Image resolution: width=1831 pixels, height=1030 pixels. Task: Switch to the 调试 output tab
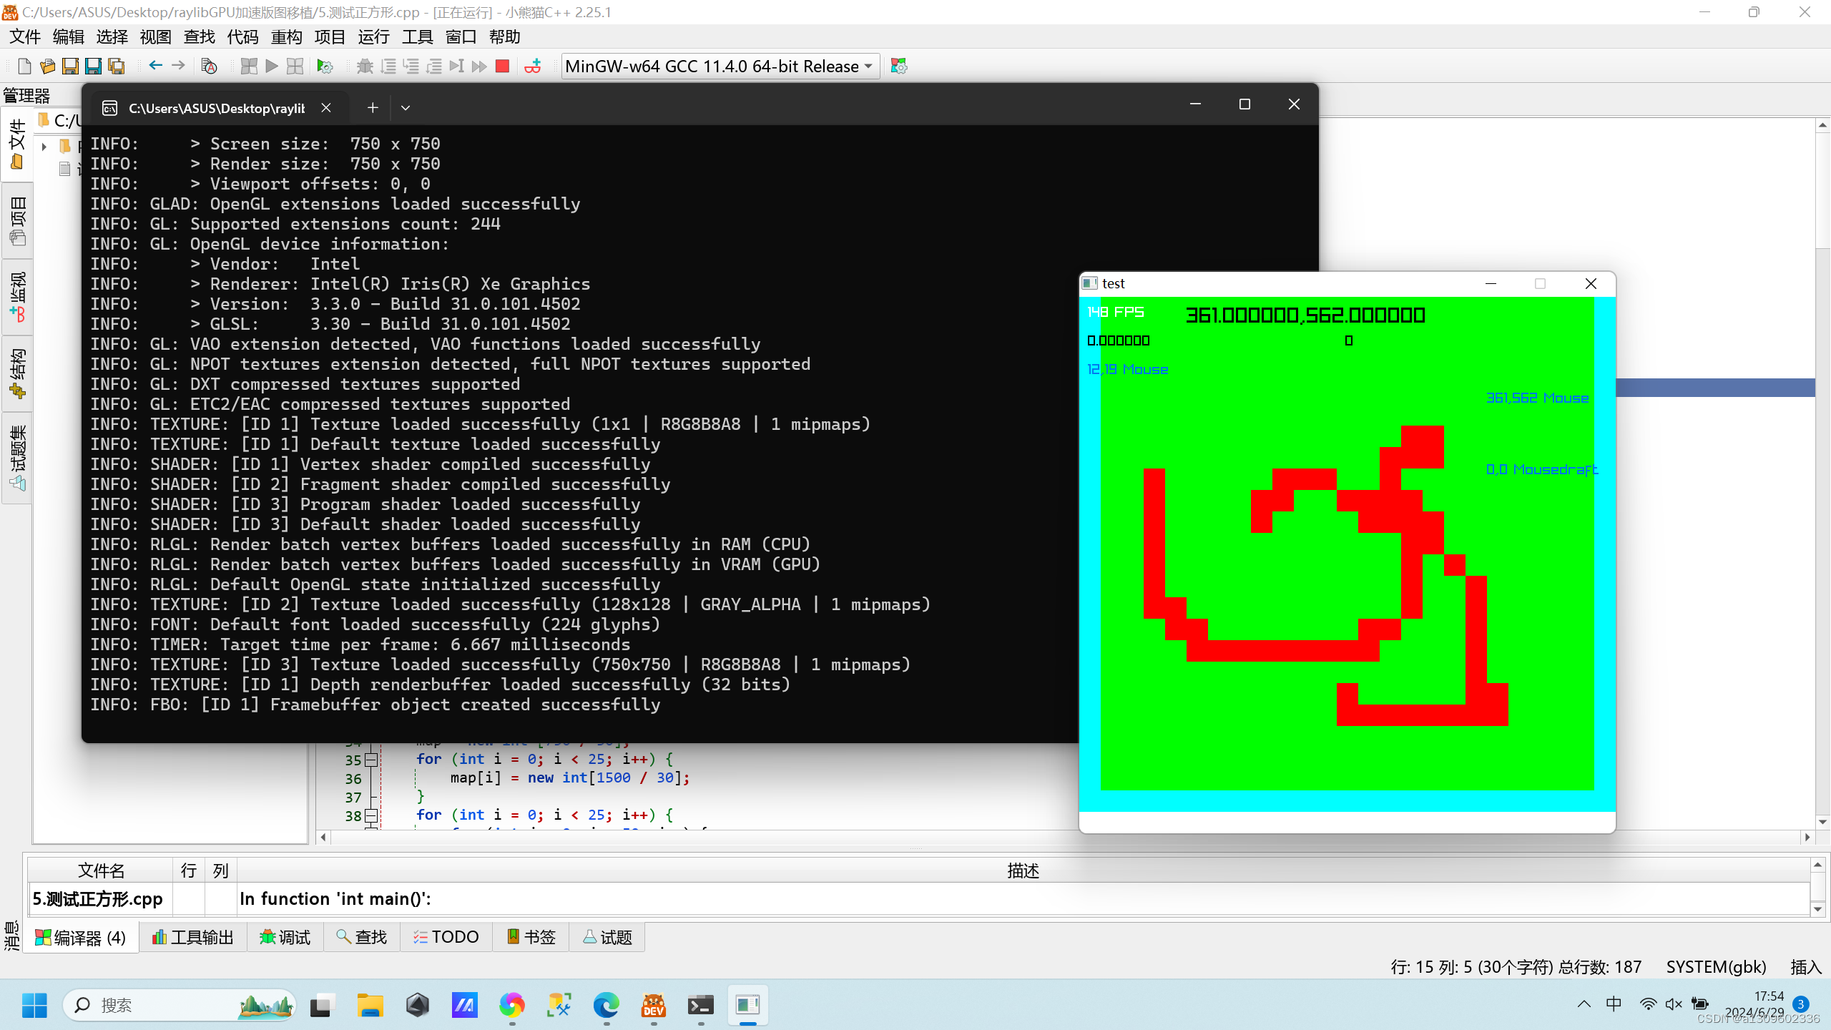pyautogui.click(x=284, y=936)
